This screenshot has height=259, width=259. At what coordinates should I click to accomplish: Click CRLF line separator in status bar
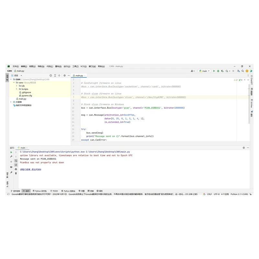click(x=209, y=194)
